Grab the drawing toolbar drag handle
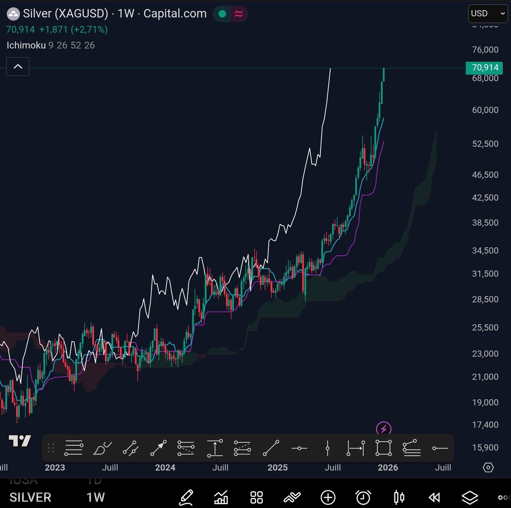 (51, 448)
